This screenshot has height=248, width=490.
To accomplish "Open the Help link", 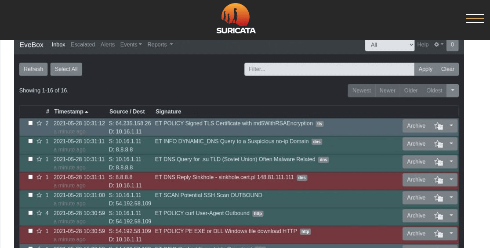I will [x=423, y=45].
